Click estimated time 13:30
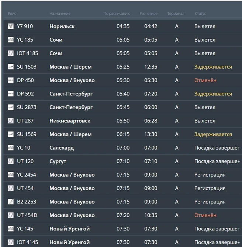Image resolution: width=242 pixels, height=247 pixels. point(151,134)
